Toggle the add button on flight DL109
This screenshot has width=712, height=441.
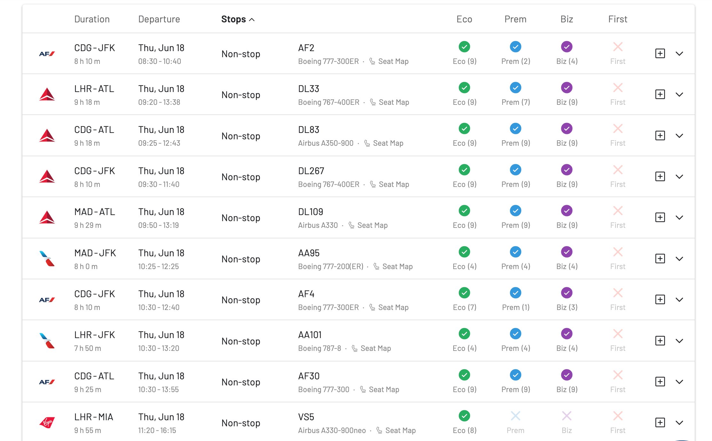point(660,217)
